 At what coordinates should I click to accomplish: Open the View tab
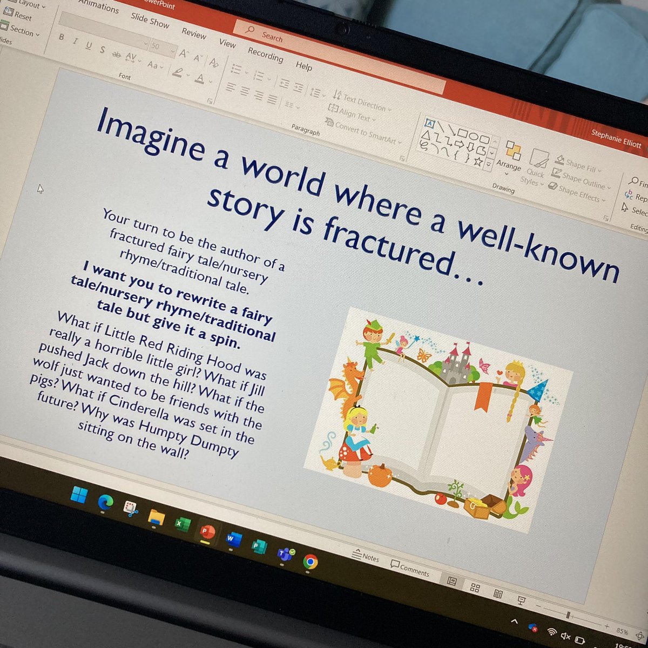[x=227, y=43]
